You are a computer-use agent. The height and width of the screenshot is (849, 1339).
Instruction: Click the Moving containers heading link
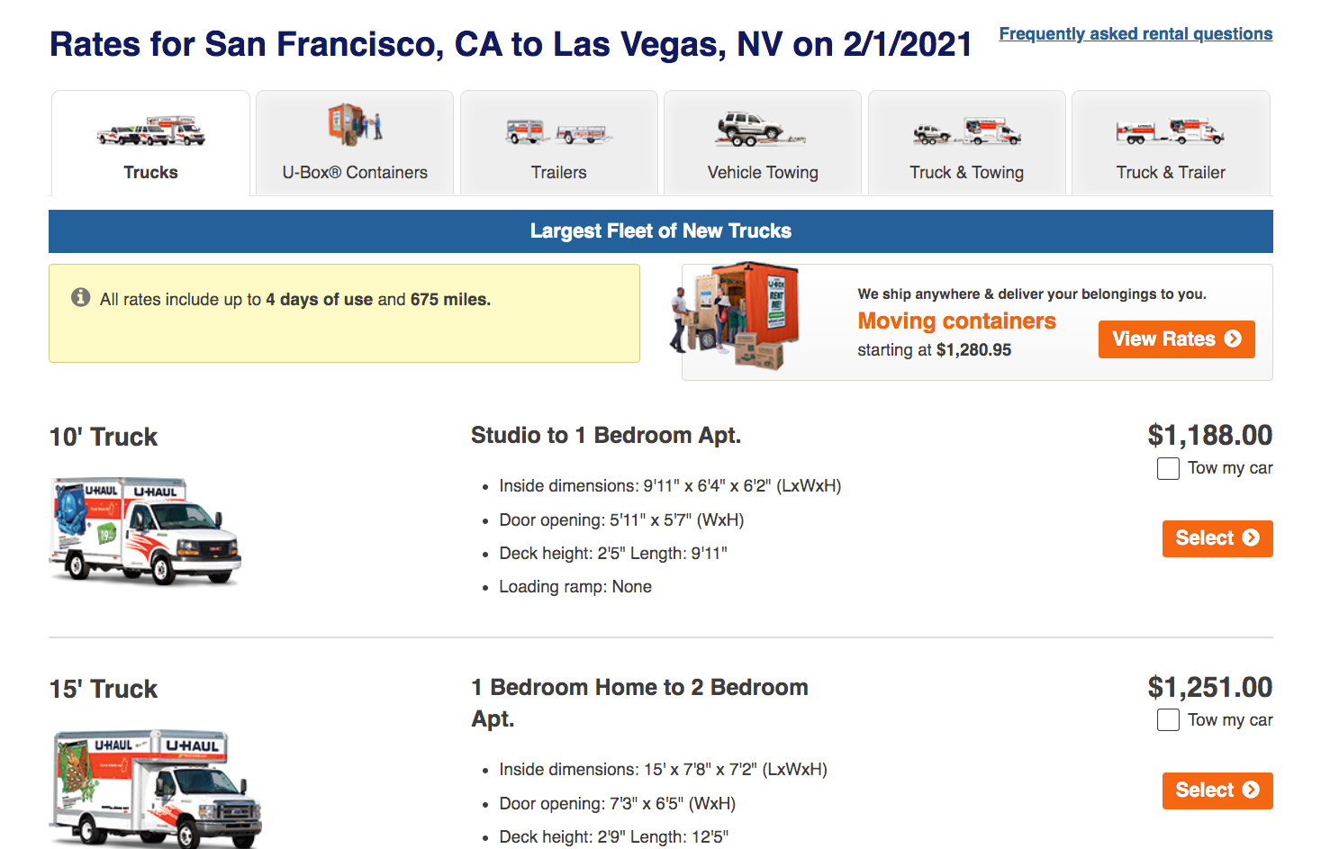point(956,321)
